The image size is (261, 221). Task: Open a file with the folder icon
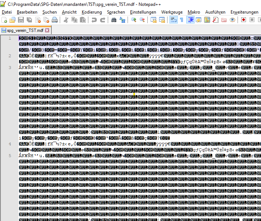(12, 20)
